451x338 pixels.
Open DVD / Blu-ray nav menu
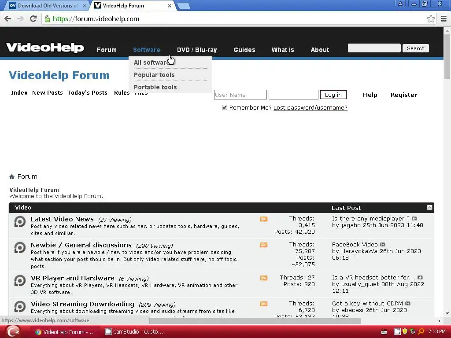pyautogui.click(x=197, y=50)
